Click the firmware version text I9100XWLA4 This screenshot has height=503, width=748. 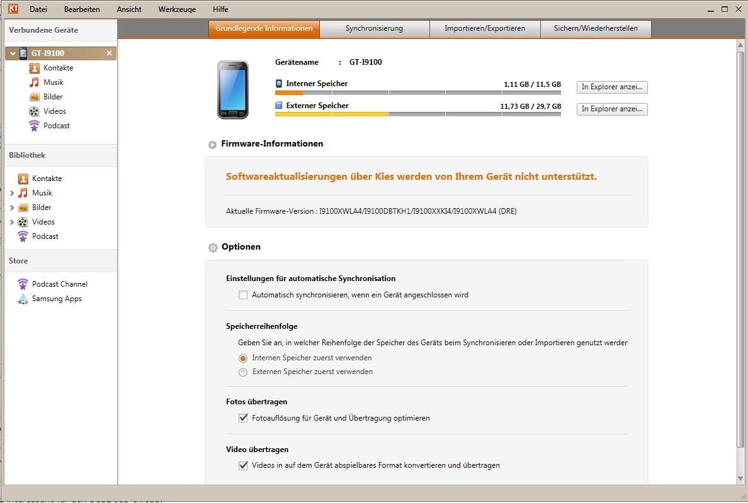pos(418,211)
